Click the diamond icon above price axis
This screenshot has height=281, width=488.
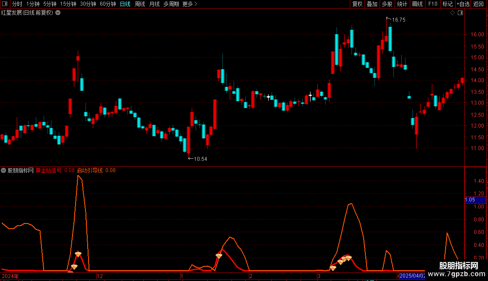click(453, 13)
